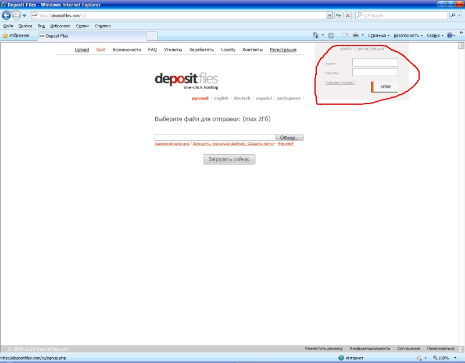Expand the Home button dropdown arrow
This screenshot has height=363, width=465.
(323, 35)
